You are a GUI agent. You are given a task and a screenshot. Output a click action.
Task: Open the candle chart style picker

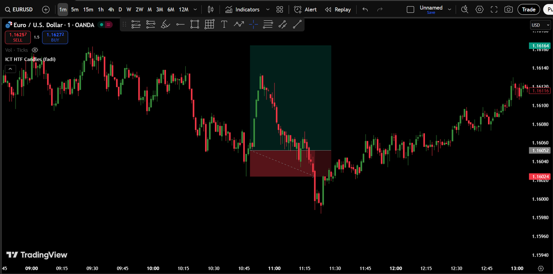[x=210, y=9]
